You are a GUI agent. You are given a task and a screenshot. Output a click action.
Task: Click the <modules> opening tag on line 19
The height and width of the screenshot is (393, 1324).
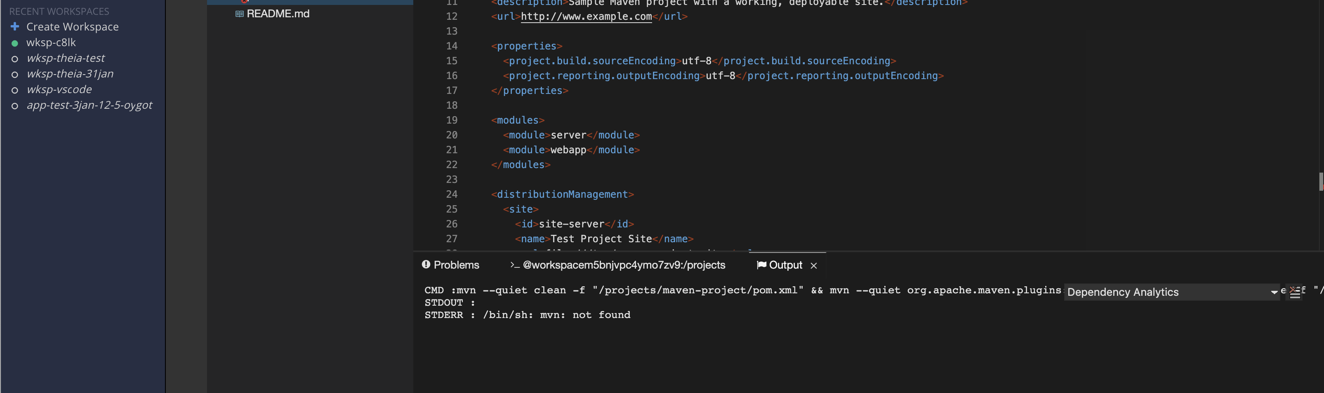[x=518, y=120]
